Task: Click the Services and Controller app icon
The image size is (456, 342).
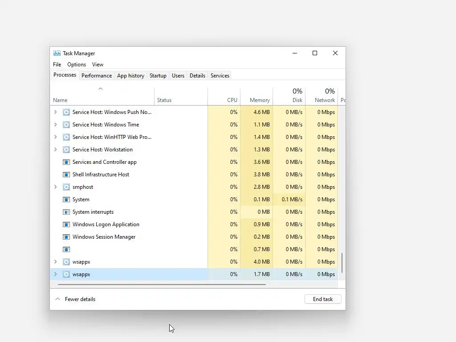Action: pyautogui.click(x=66, y=162)
